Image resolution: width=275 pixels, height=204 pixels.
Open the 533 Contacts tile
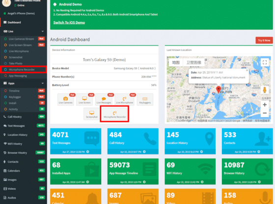tap(247, 141)
